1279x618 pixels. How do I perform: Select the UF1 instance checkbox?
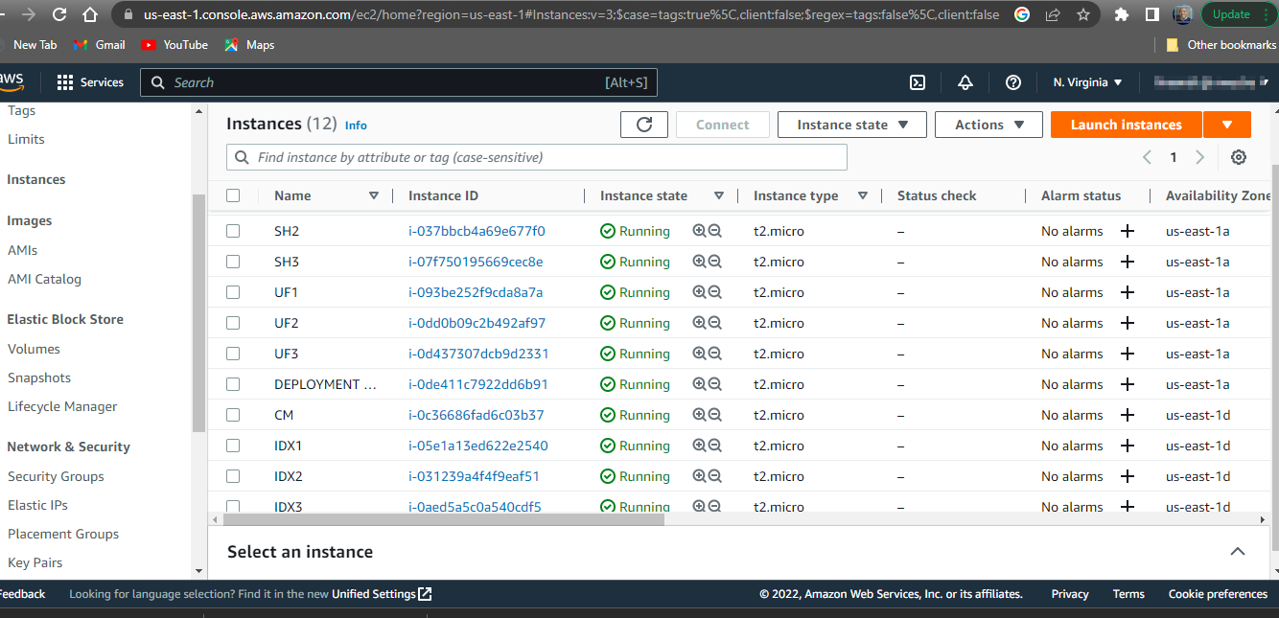233,292
